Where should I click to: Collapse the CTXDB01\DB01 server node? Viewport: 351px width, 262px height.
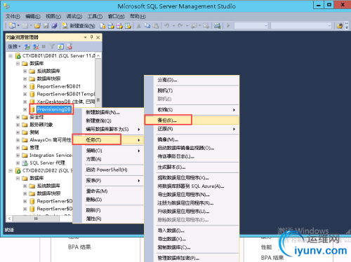tap(11, 56)
